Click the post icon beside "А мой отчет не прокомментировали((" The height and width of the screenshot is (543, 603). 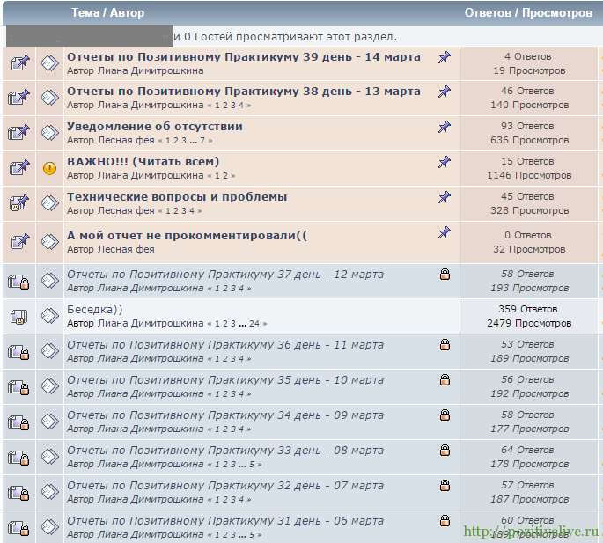tap(50, 238)
